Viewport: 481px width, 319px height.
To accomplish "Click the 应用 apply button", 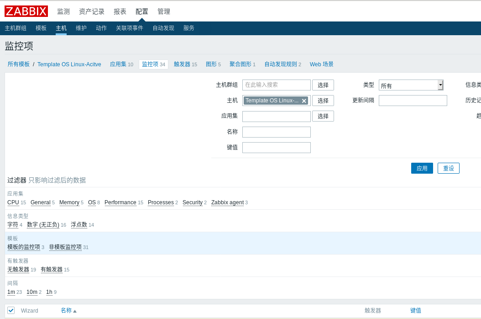I will coord(422,168).
